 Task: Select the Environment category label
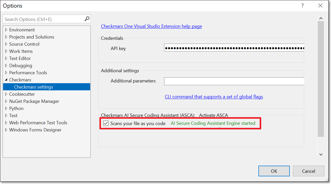click(22, 30)
